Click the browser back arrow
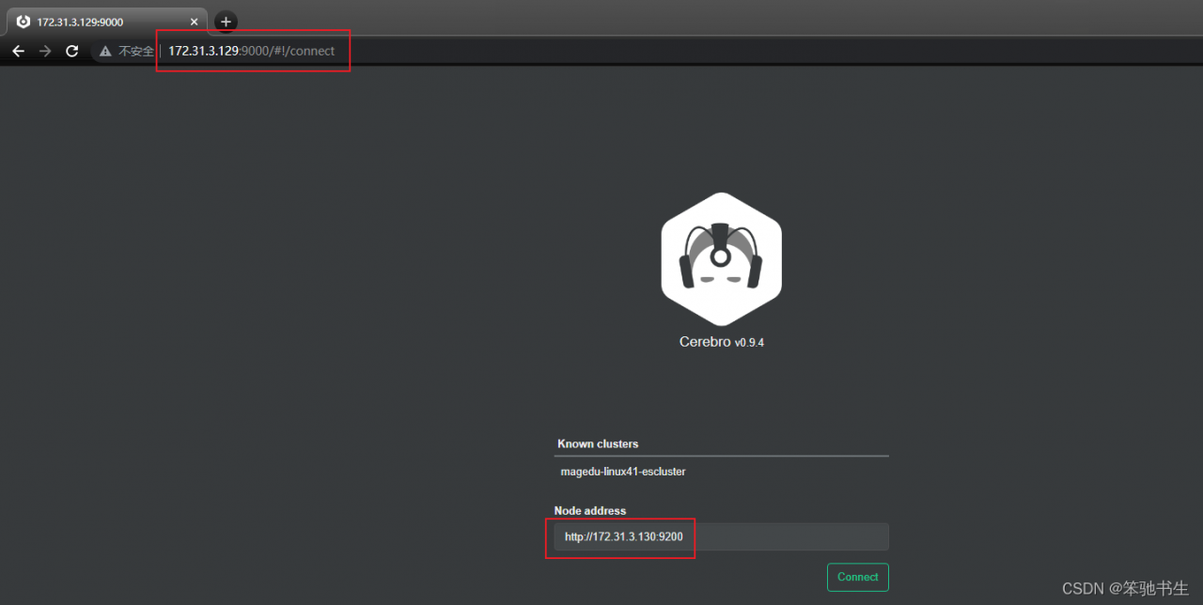Screen dimensions: 1203x605 point(18,51)
